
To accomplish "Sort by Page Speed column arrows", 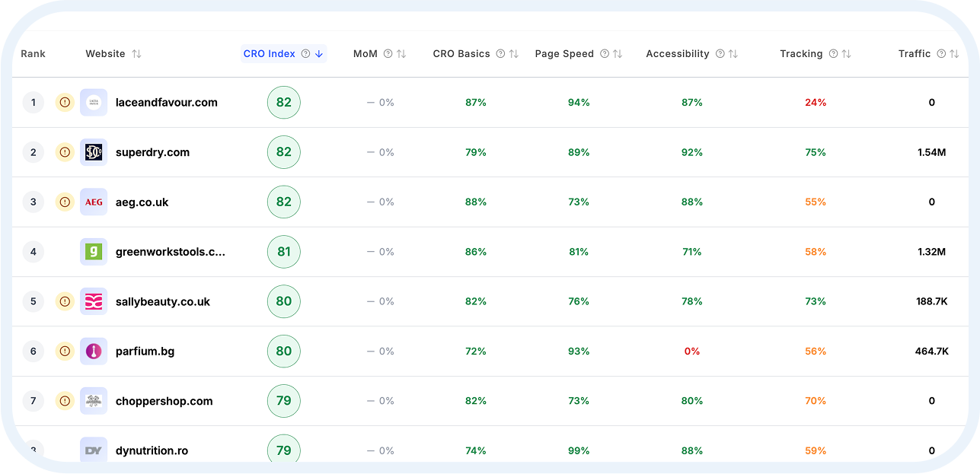I will [x=618, y=53].
